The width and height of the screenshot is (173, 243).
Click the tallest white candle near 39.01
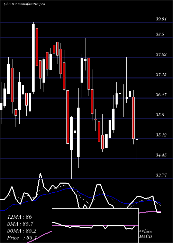click(33, 58)
